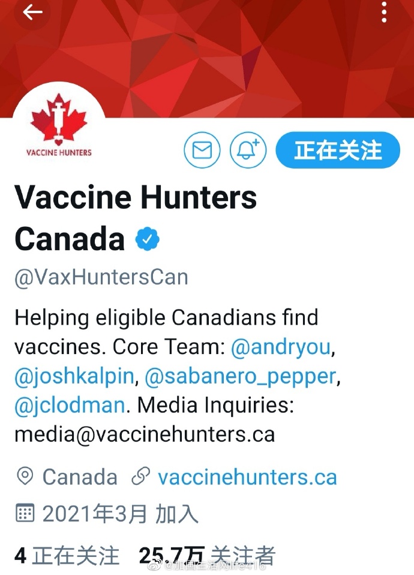Tap the calendar joined-date icon
Viewport: 414px width, 575px height.
(25, 513)
